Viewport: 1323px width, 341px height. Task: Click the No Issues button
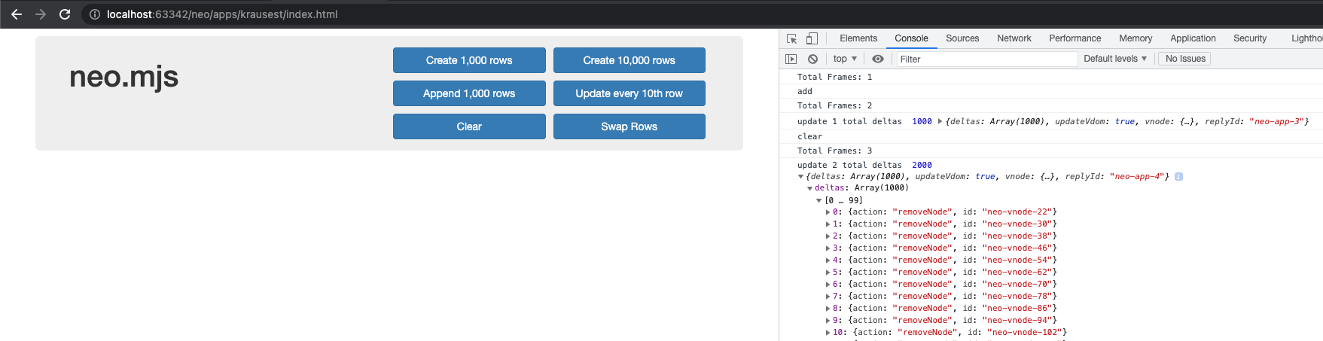click(x=1185, y=59)
